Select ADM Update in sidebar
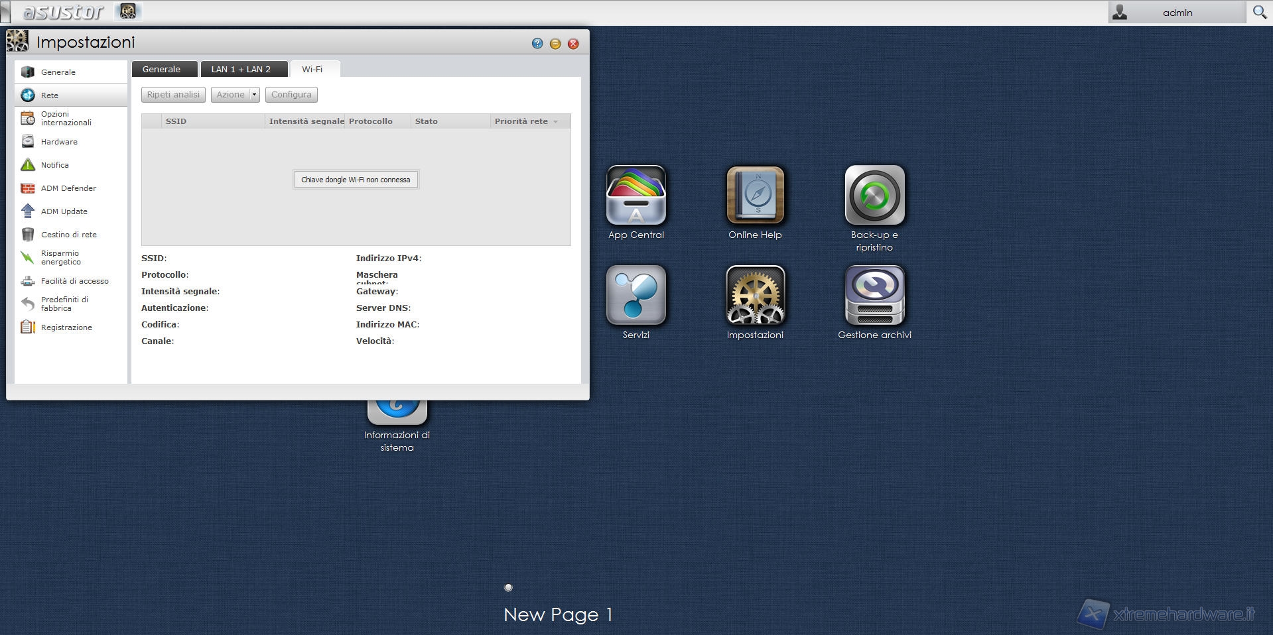The image size is (1273, 635). click(x=64, y=211)
